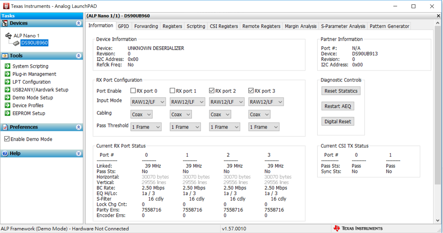Open Pass Threshold dropdown for port 2
This screenshot has height=233, width=443.
pos(224,127)
